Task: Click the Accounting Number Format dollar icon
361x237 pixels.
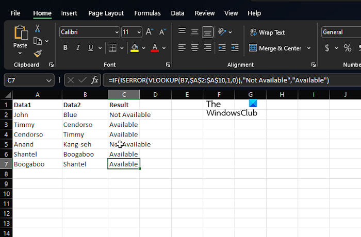Action: point(327,48)
